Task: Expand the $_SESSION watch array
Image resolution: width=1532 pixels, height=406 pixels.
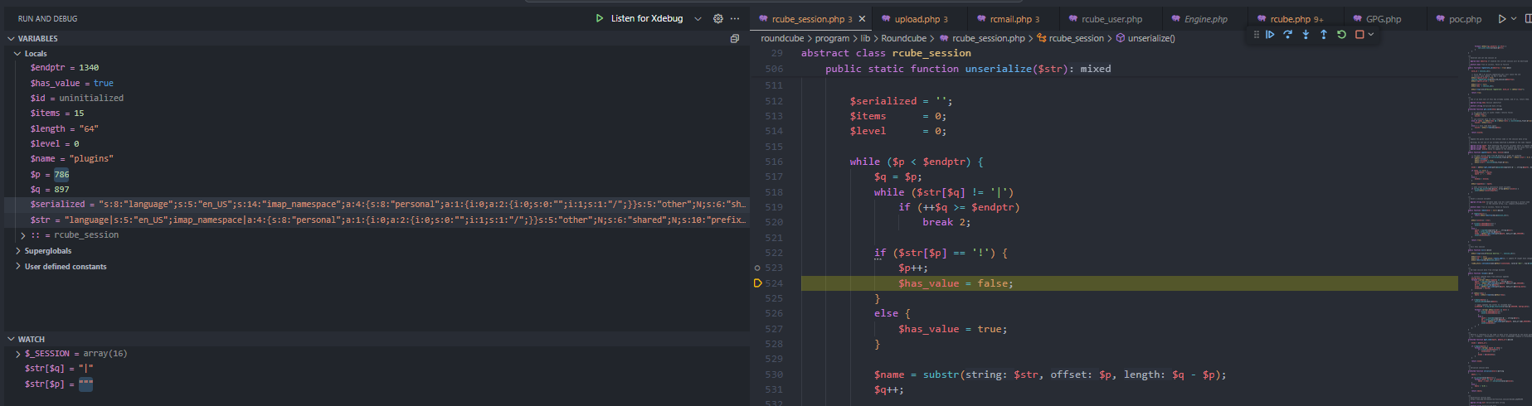Action: pos(18,354)
